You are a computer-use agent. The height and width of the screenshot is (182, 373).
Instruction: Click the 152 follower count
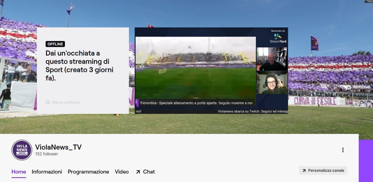tap(47, 154)
